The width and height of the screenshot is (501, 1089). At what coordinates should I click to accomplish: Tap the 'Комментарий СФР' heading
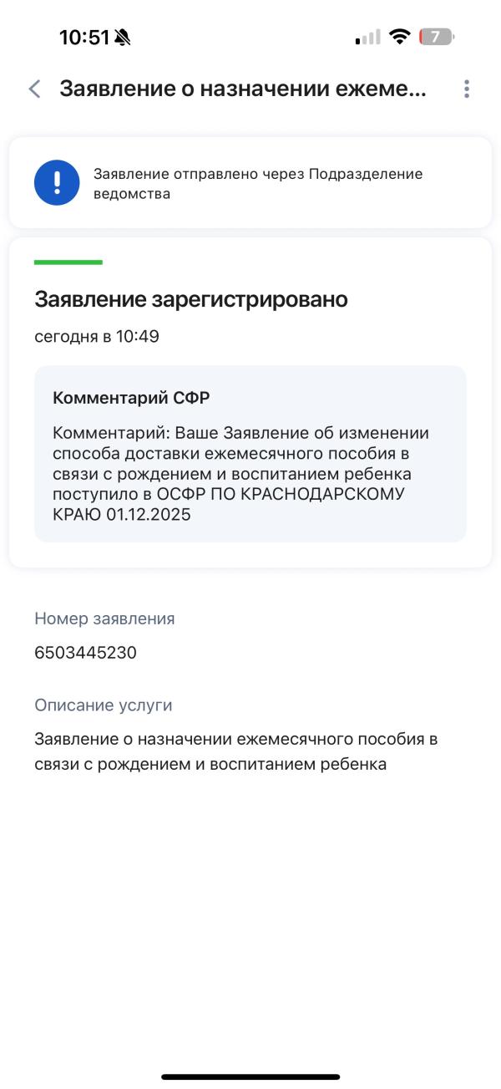(x=131, y=398)
